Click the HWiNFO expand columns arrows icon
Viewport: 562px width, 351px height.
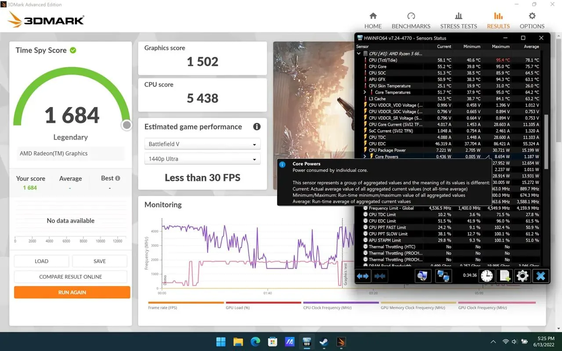(x=363, y=276)
